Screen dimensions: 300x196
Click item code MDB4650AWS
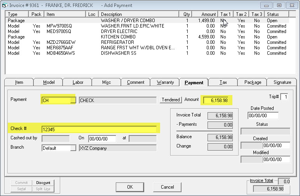coord(61,53)
